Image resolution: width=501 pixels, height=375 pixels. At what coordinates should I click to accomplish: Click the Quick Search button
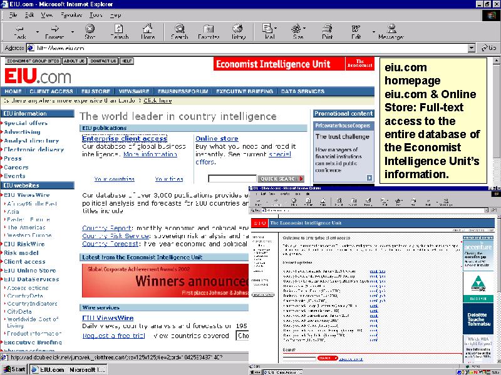coord(281,179)
